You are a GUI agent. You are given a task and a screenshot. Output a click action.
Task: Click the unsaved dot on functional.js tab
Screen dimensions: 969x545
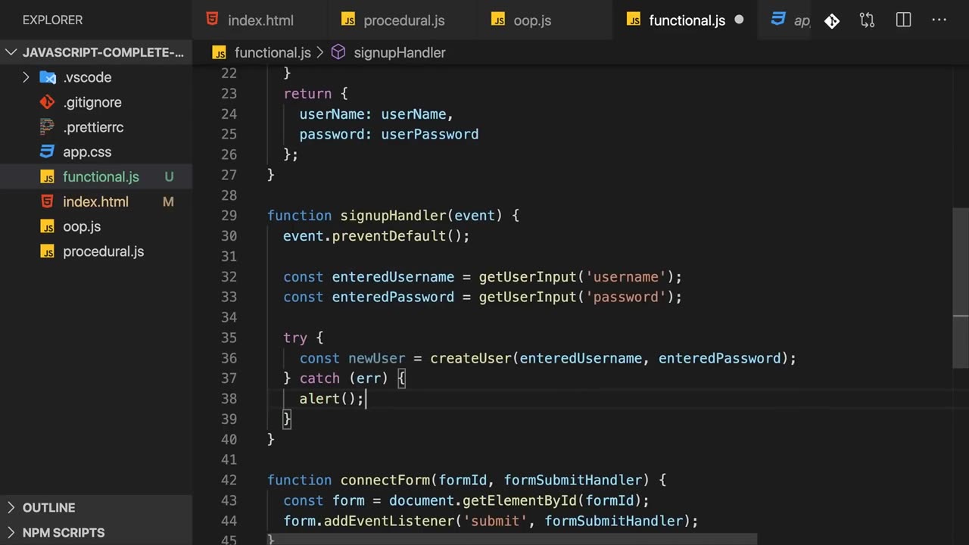[739, 20]
